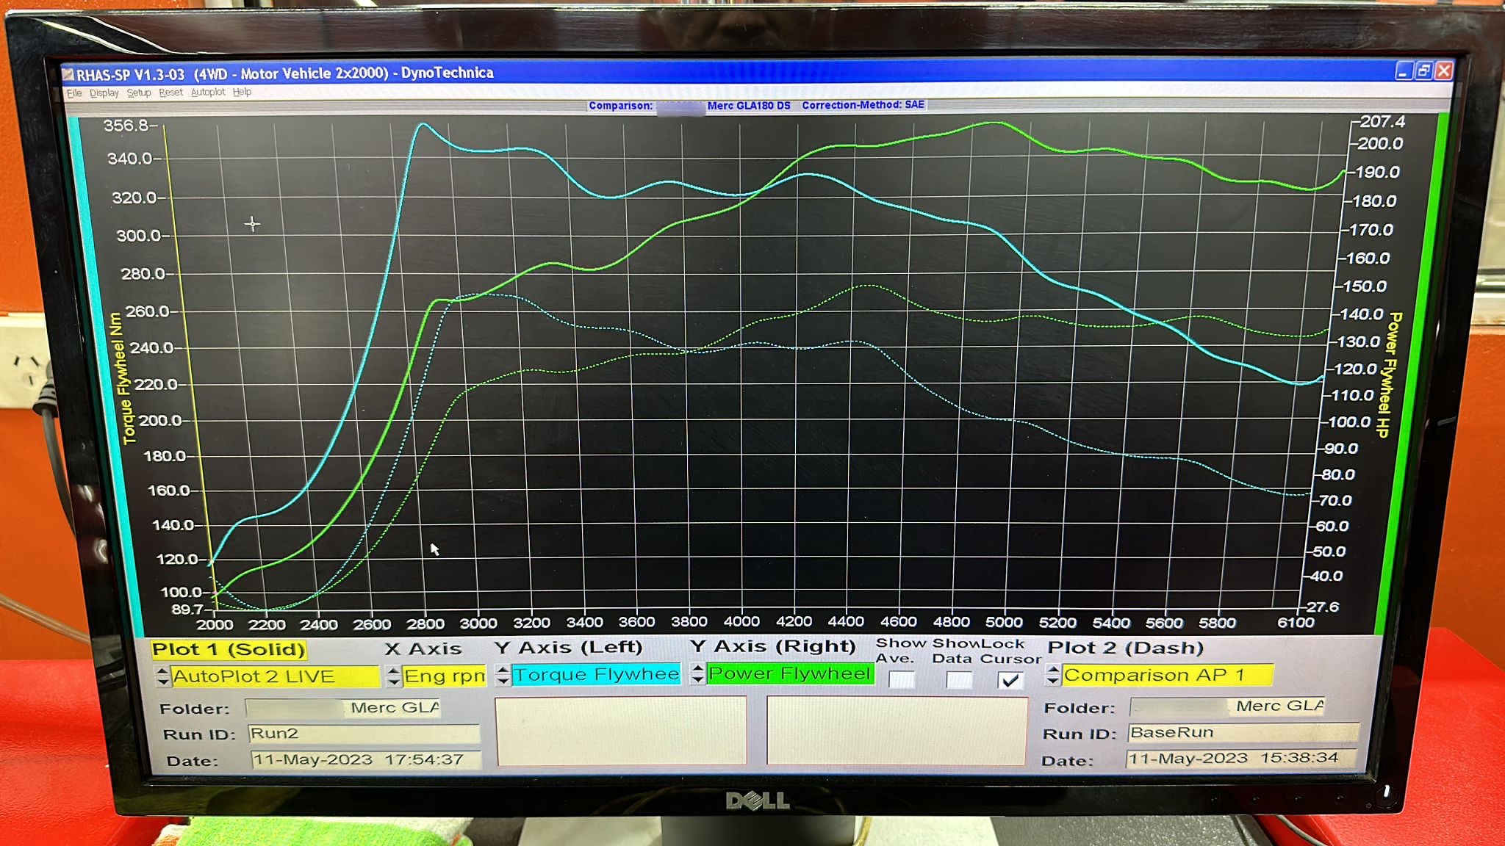The image size is (1505, 846).
Task: Click the 6100 rpm axis label
Action: click(1296, 623)
